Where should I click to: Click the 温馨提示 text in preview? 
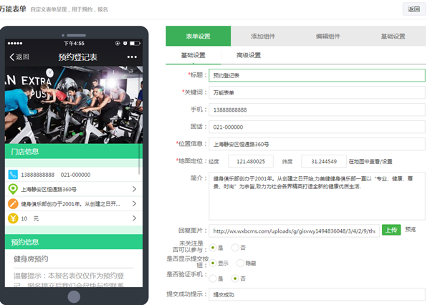pos(69,279)
